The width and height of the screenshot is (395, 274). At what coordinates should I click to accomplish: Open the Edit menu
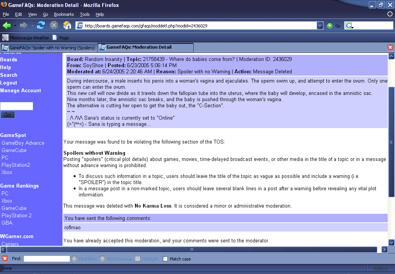(19, 14)
